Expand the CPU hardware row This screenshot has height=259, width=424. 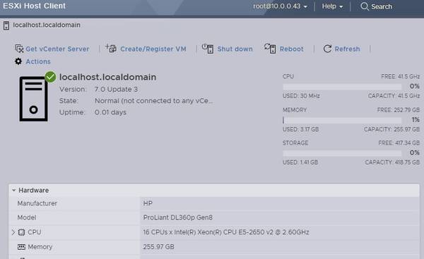click(13, 232)
